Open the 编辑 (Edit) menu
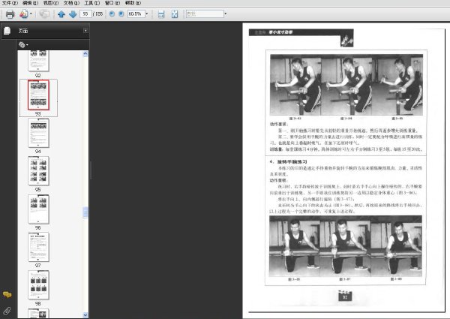 point(31,3)
